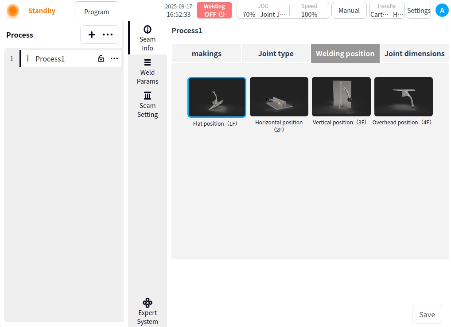This screenshot has width=451, height=327.
Task: Switch to the Joint dimensions tab
Action: (x=414, y=54)
